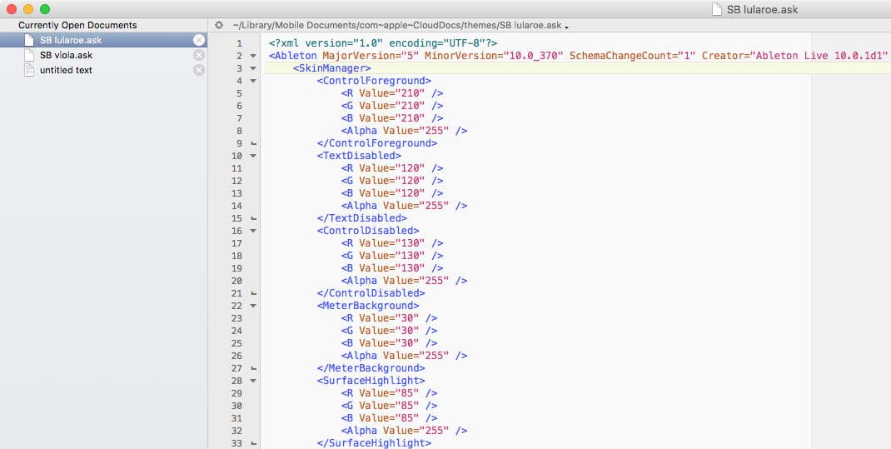
Task: Collapse the ControlForeground fold at line 4
Action: pyautogui.click(x=253, y=81)
